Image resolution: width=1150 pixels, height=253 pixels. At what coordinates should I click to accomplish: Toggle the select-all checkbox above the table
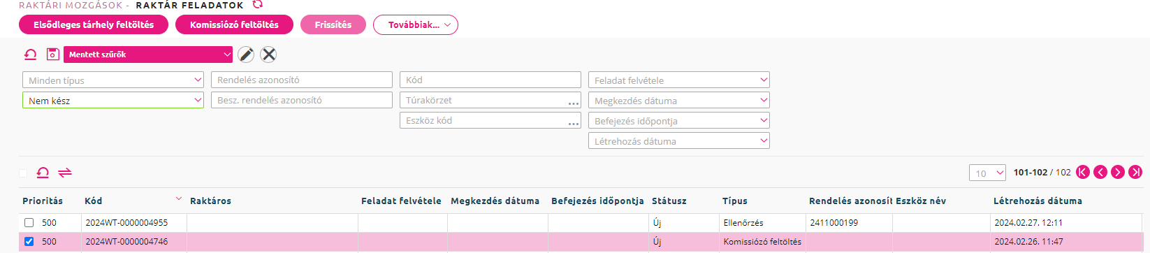pos(23,173)
